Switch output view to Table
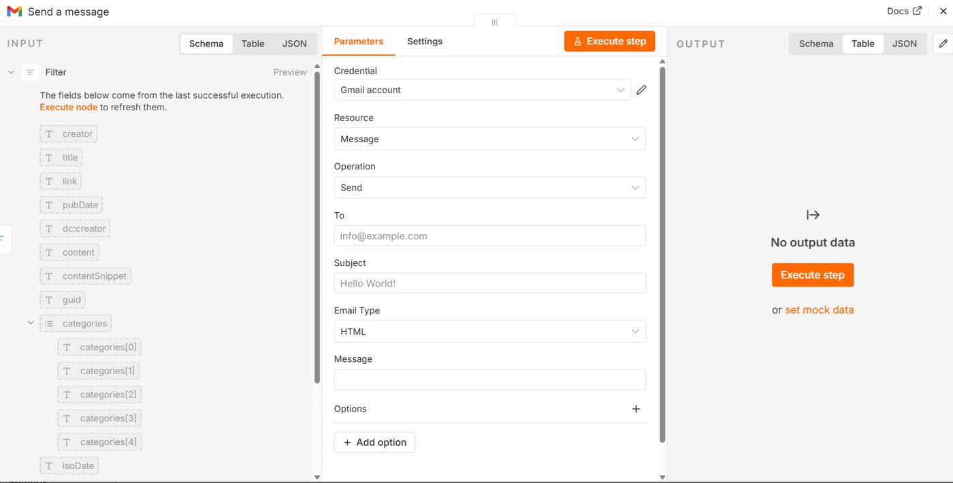953x483 pixels. coord(862,44)
